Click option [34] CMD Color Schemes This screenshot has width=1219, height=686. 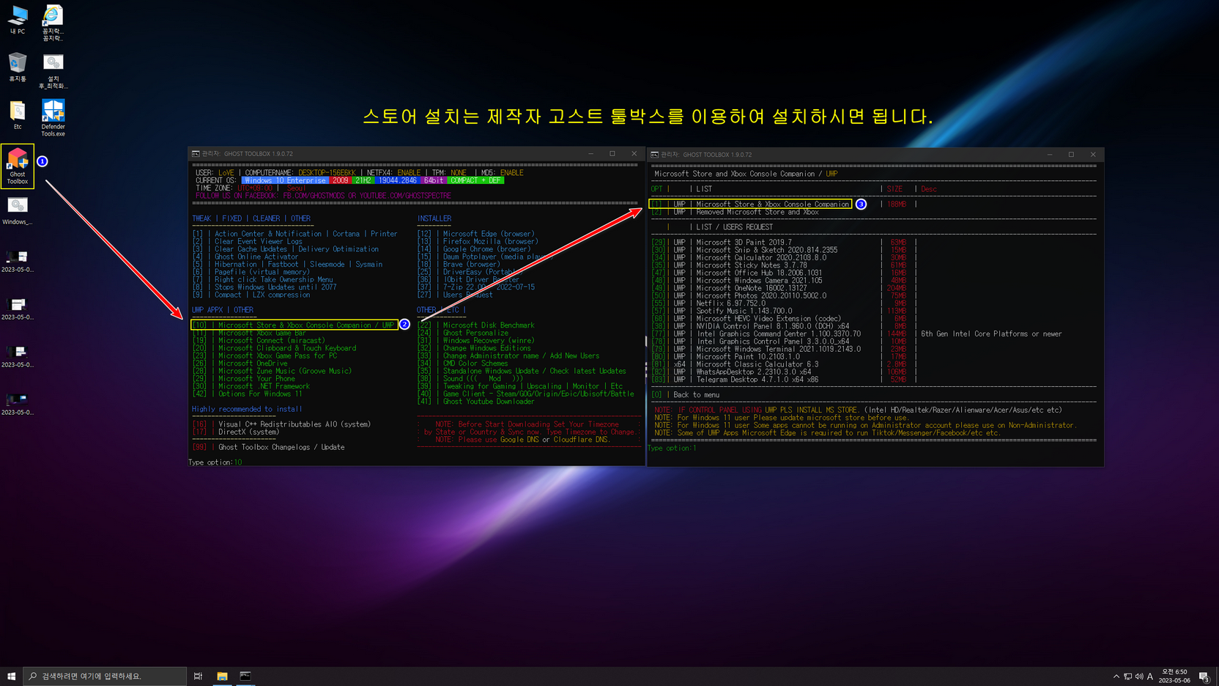[x=462, y=363]
